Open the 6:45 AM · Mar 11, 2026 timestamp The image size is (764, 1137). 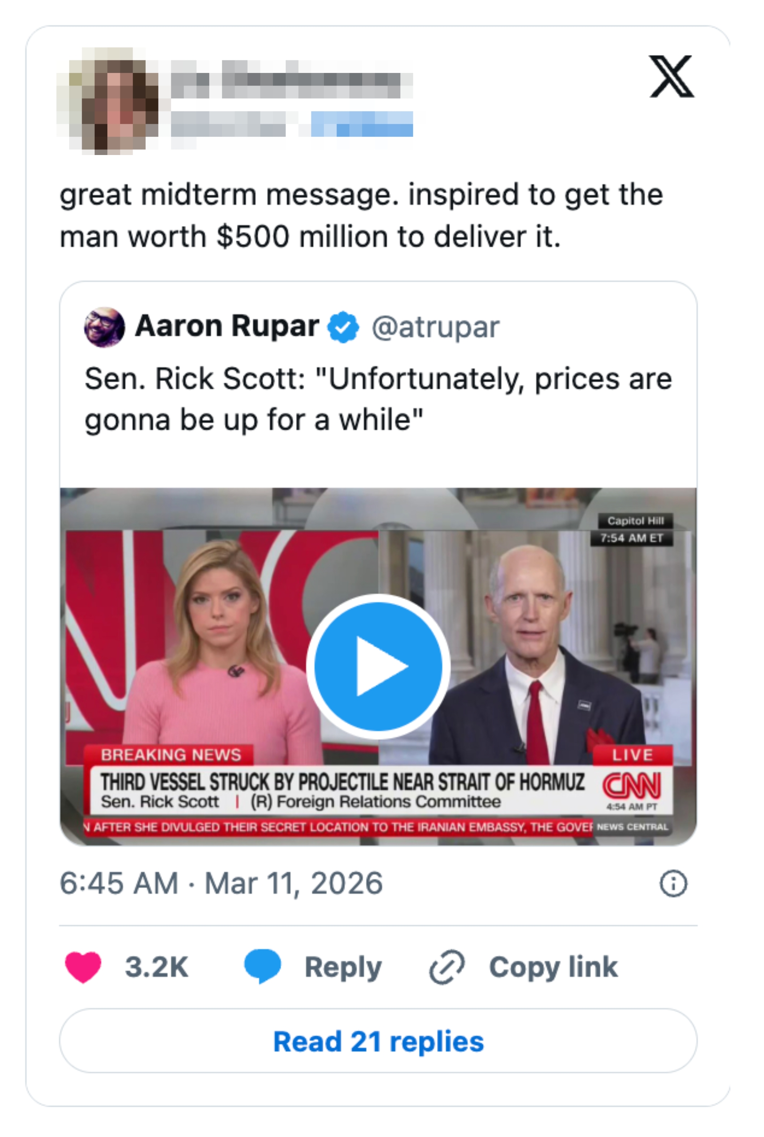pos(221,883)
